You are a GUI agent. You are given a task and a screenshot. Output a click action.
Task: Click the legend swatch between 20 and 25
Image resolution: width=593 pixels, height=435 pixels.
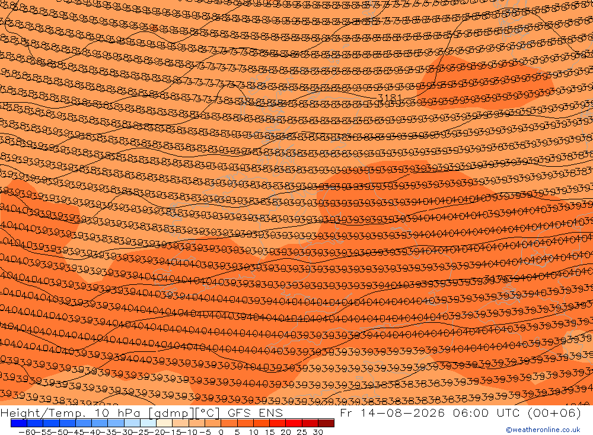pos(294,423)
